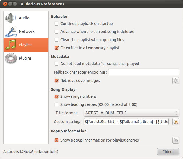Disable Retrieve cover images checkbox

click(x=57, y=81)
